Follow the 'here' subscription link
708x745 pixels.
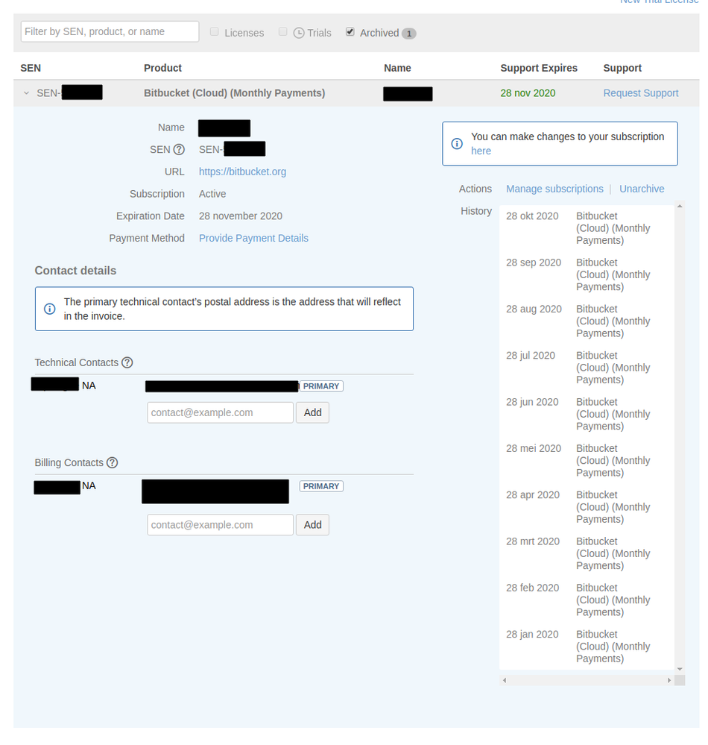click(x=481, y=151)
